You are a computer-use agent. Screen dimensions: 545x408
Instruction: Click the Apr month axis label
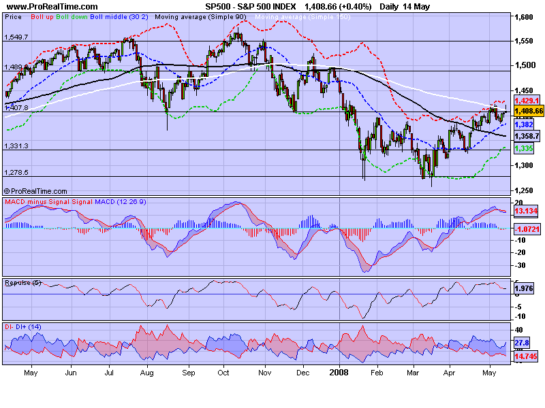[449, 373]
